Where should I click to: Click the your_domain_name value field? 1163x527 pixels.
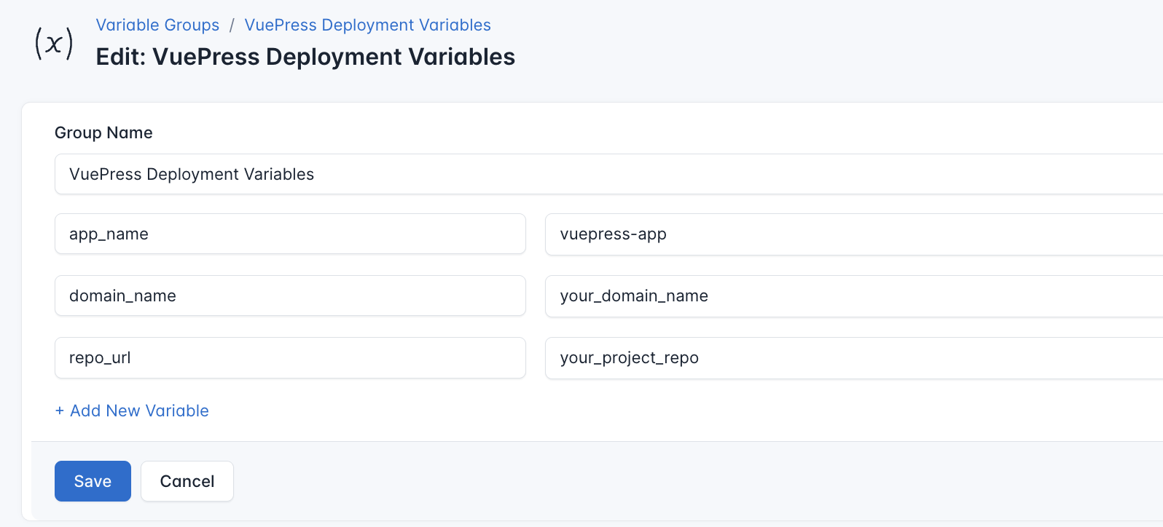tap(802, 296)
